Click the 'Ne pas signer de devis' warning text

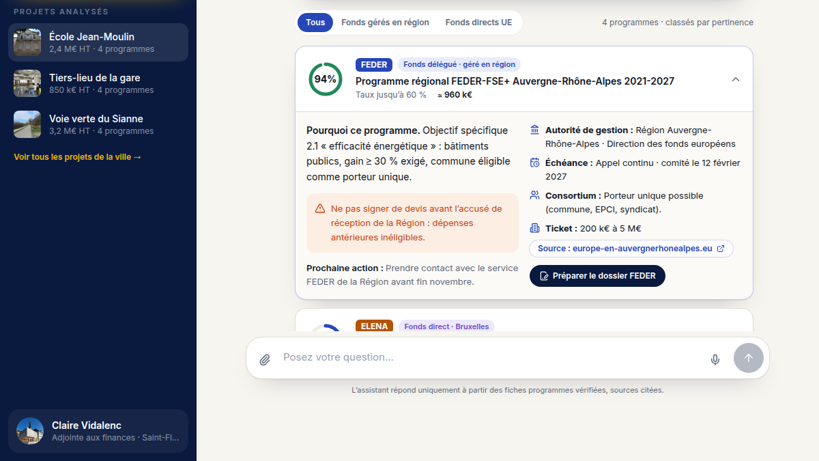(416, 223)
